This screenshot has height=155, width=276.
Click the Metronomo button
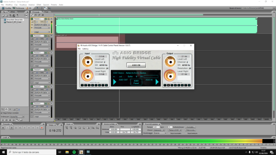pos(190,130)
